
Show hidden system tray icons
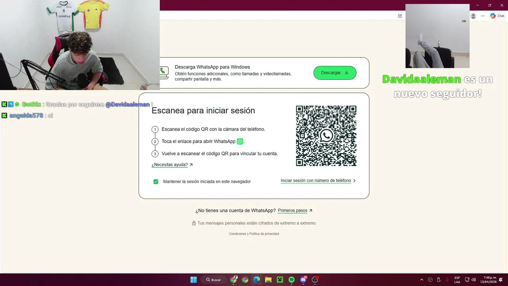click(421, 280)
